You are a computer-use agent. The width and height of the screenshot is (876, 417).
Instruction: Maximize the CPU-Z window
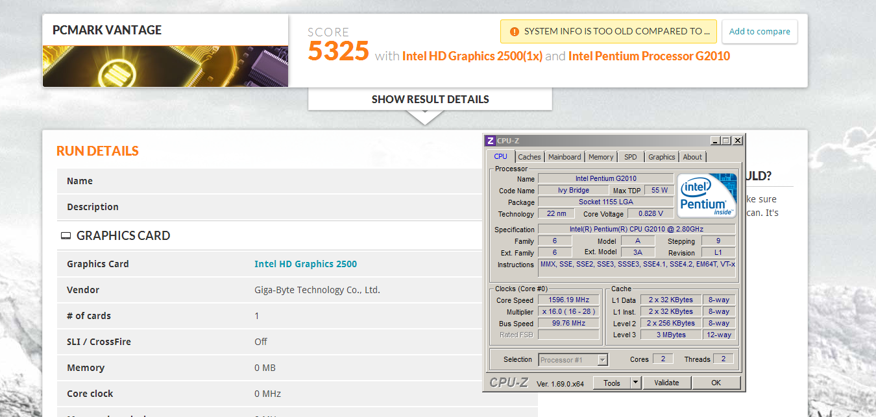[725, 140]
